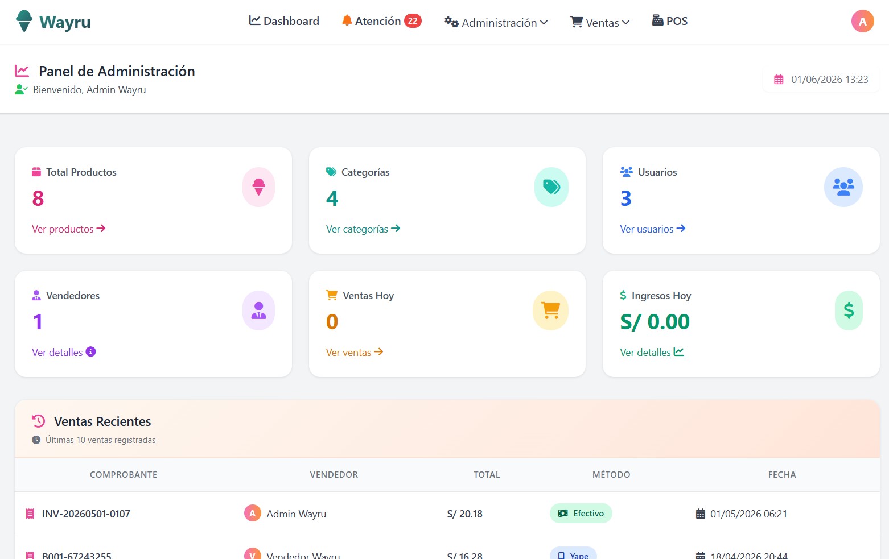Click the small cart icon beside Ventas Hoy label

[x=332, y=295]
